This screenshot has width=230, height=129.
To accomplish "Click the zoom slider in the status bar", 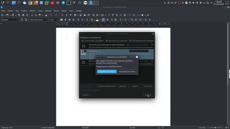I will click(215, 128).
